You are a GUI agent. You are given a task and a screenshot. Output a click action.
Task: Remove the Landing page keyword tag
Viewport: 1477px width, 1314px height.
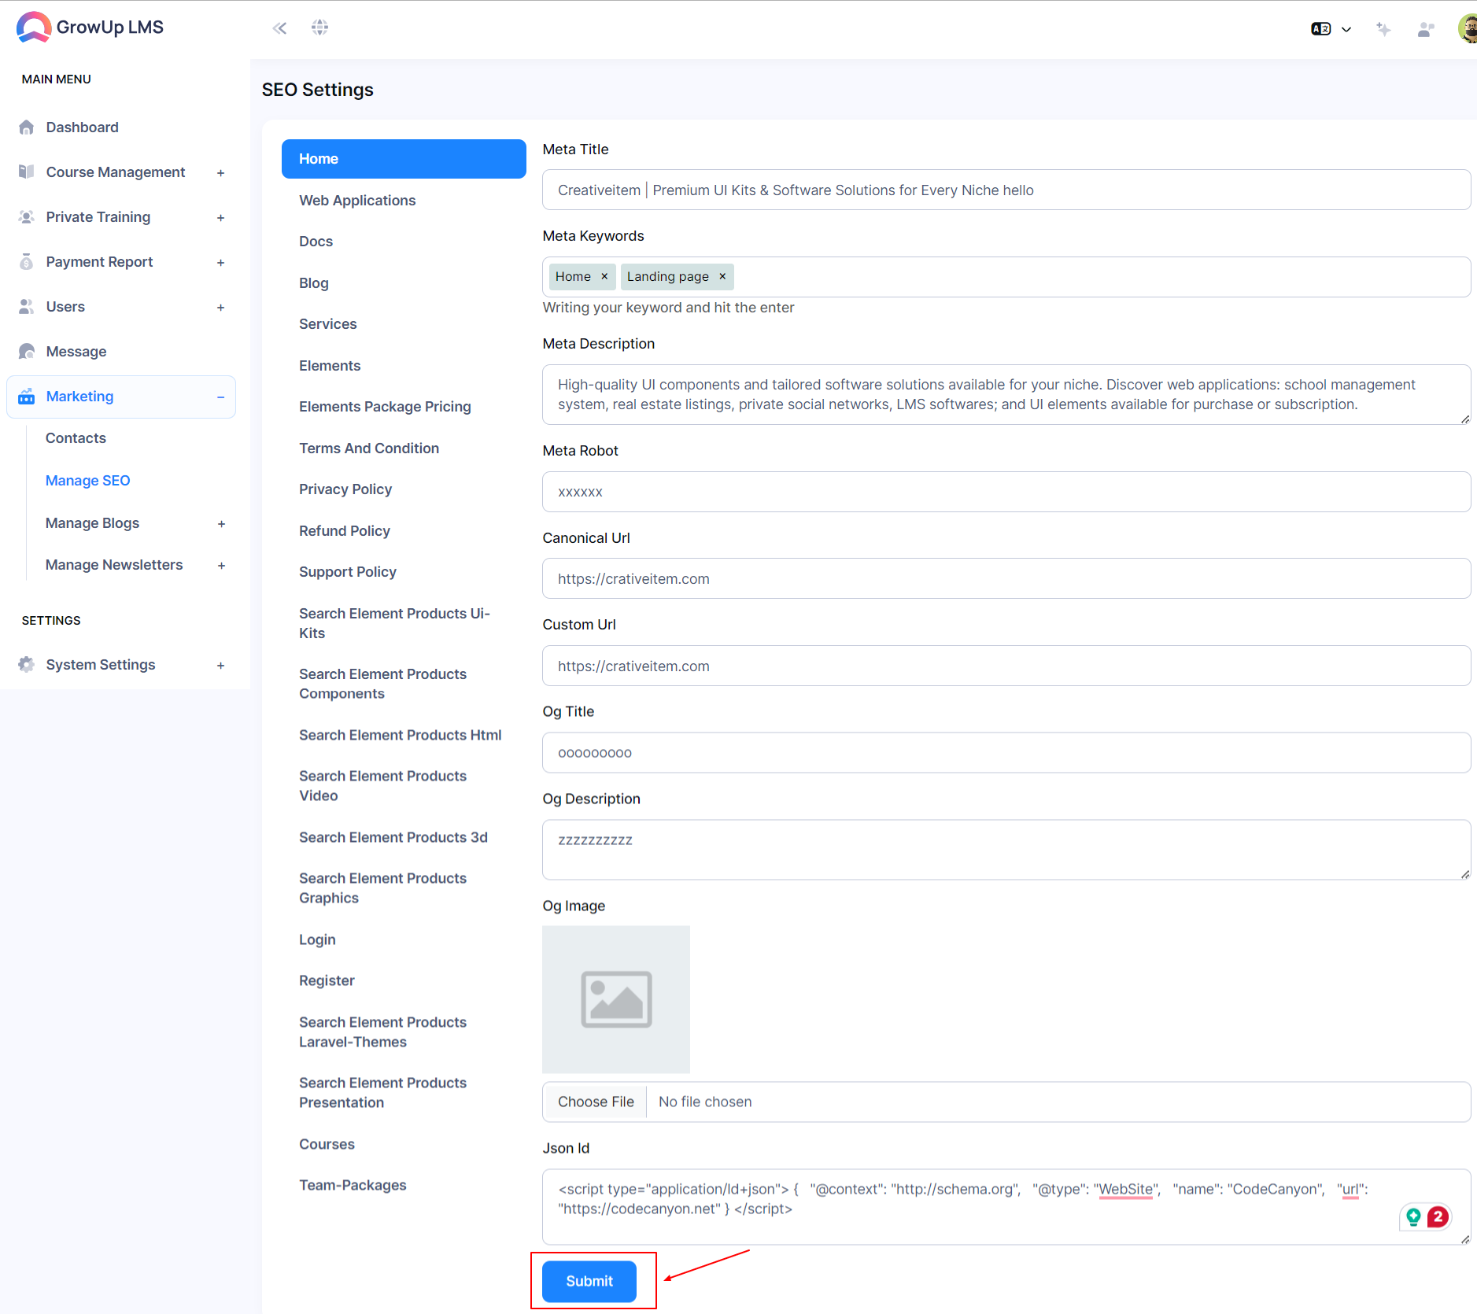722,277
